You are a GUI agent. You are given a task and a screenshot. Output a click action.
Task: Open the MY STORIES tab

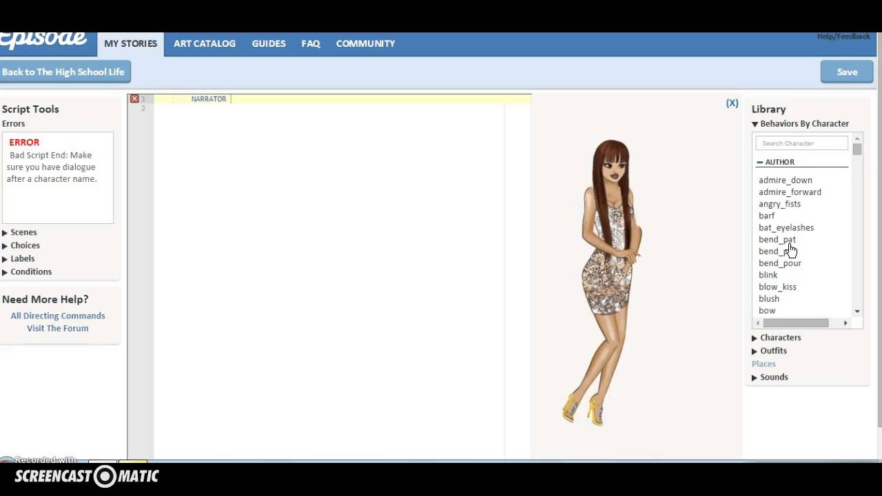[131, 43]
